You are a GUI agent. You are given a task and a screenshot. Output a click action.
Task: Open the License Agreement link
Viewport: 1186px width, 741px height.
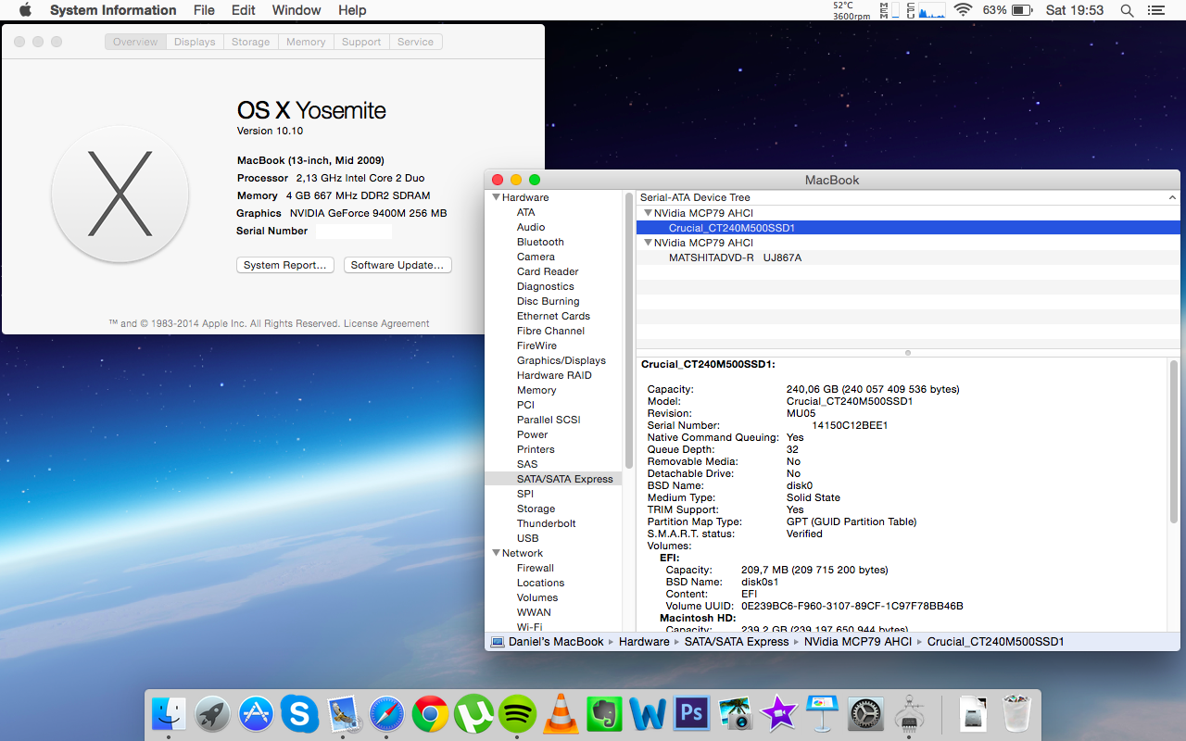click(386, 324)
